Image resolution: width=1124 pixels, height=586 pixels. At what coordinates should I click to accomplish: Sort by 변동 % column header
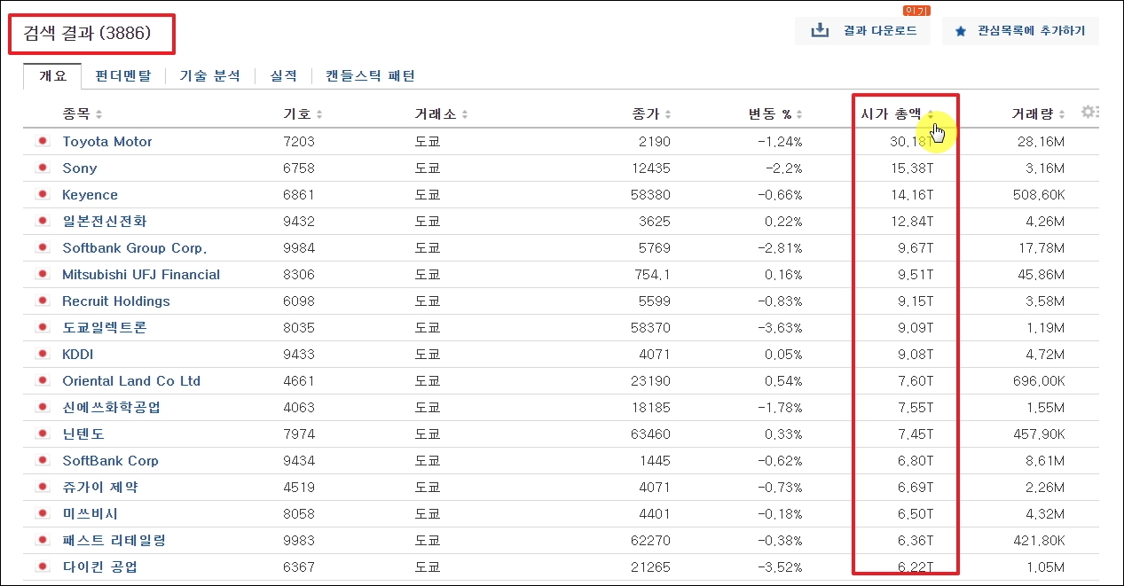(775, 114)
